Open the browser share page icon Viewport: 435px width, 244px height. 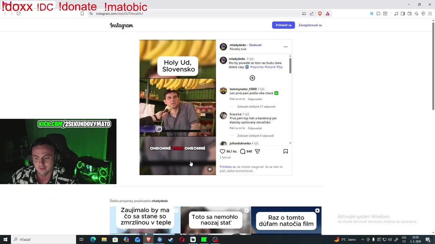(x=312, y=14)
